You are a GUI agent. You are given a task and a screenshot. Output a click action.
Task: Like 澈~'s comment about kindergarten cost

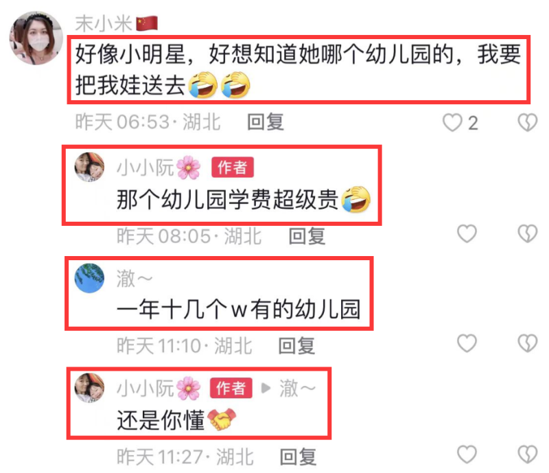[x=467, y=343]
